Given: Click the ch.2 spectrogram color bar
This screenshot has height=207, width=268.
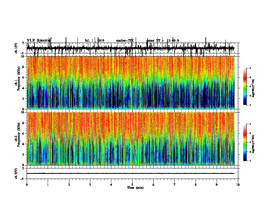Looking at the screenshot, I should (245, 142).
